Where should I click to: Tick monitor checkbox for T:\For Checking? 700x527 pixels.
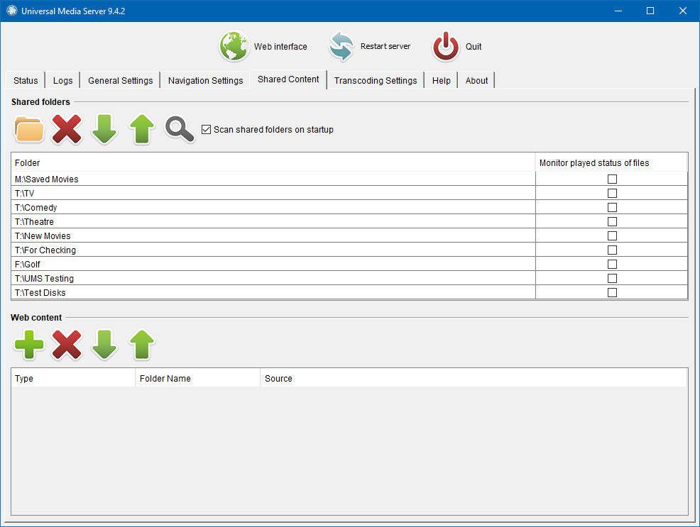click(x=612, y=250)
